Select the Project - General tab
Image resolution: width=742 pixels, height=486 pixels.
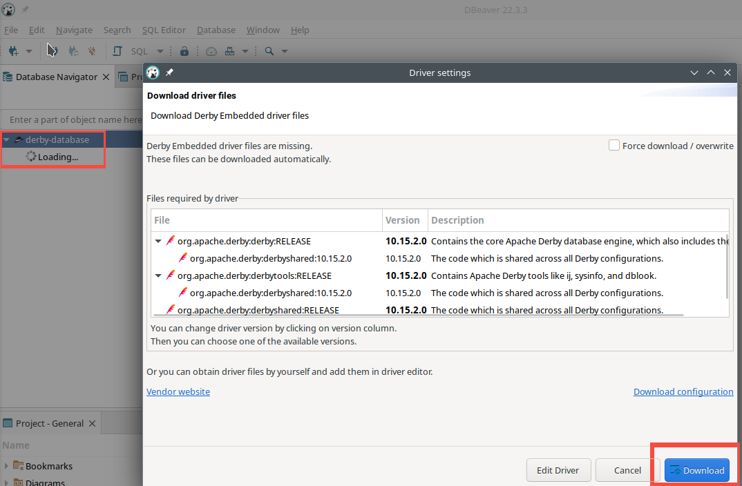point(49,423)
